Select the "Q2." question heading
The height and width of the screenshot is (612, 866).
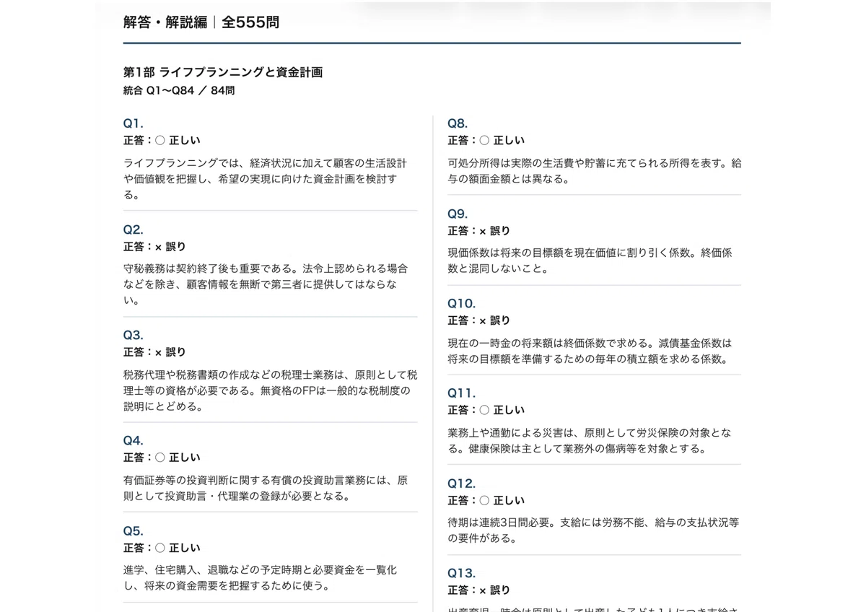[134, 229]
